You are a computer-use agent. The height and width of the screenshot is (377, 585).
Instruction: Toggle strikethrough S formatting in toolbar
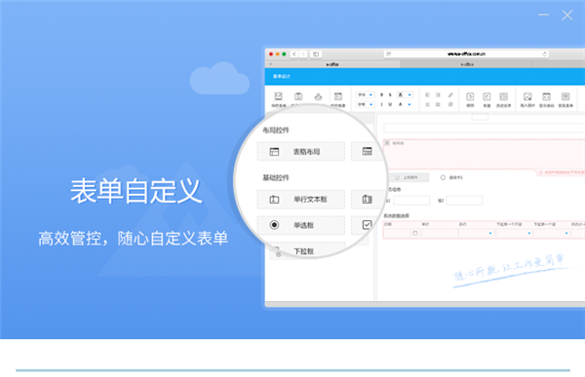point(390,94)
